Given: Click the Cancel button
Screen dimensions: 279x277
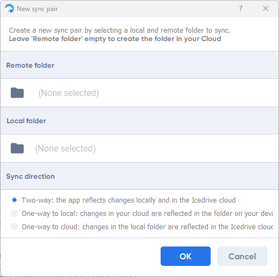Looking at the screenshot, I should (242, 256).
